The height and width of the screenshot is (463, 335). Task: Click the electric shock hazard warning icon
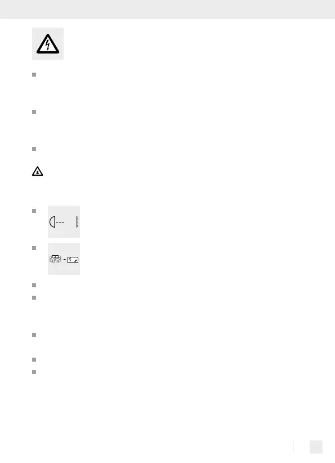[48, 44]
